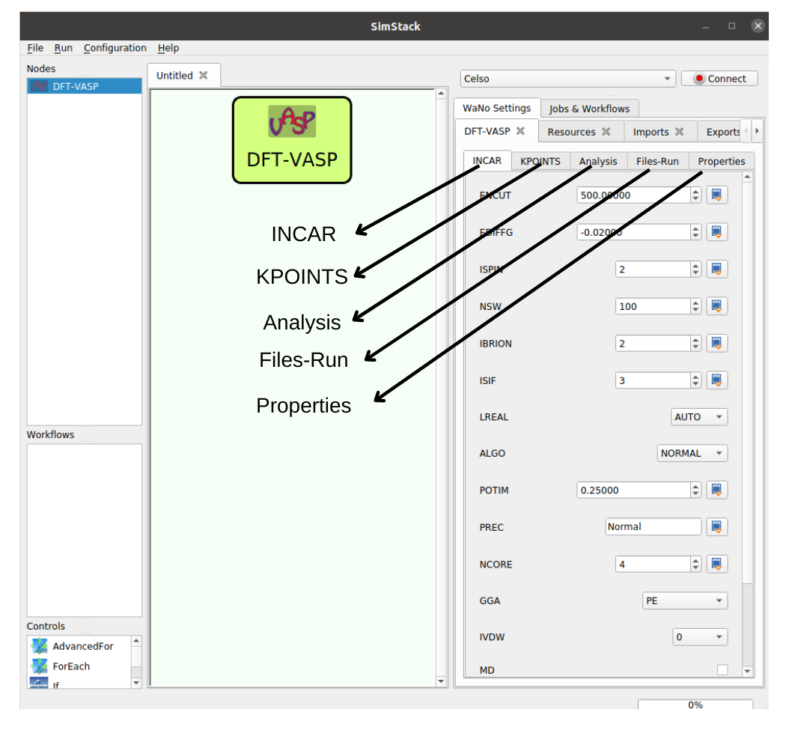Open the File menu
The width and height of the screenshot is (786, 730).
tap(35, 48)
